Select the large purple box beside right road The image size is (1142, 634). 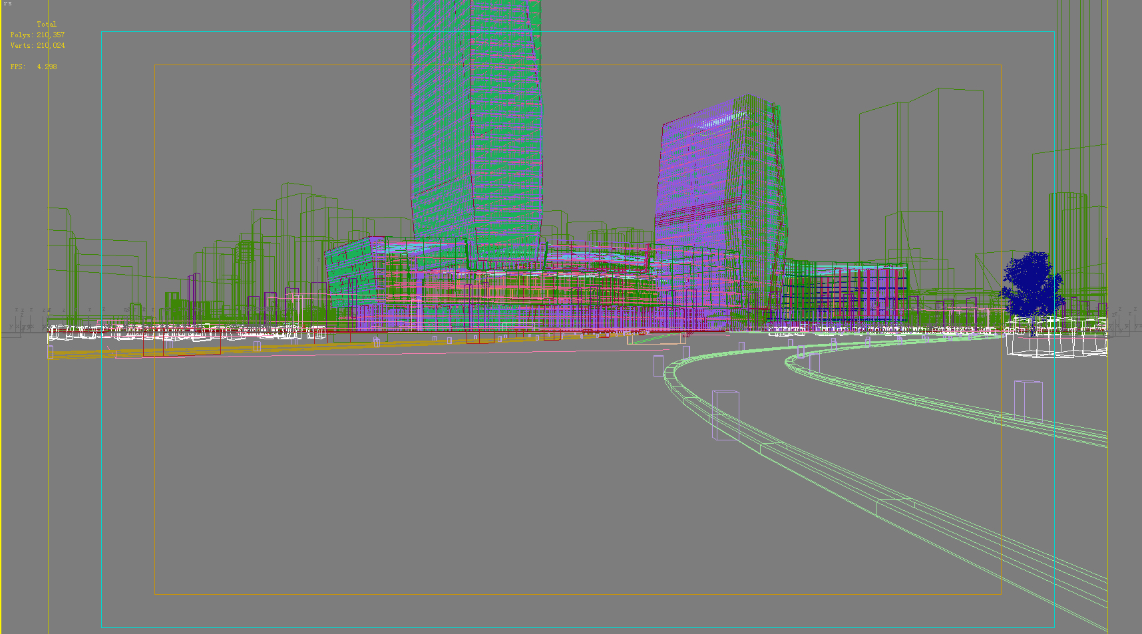[1028, 401]
